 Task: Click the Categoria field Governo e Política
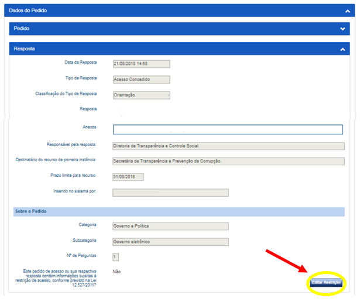[x=170, y=227]
